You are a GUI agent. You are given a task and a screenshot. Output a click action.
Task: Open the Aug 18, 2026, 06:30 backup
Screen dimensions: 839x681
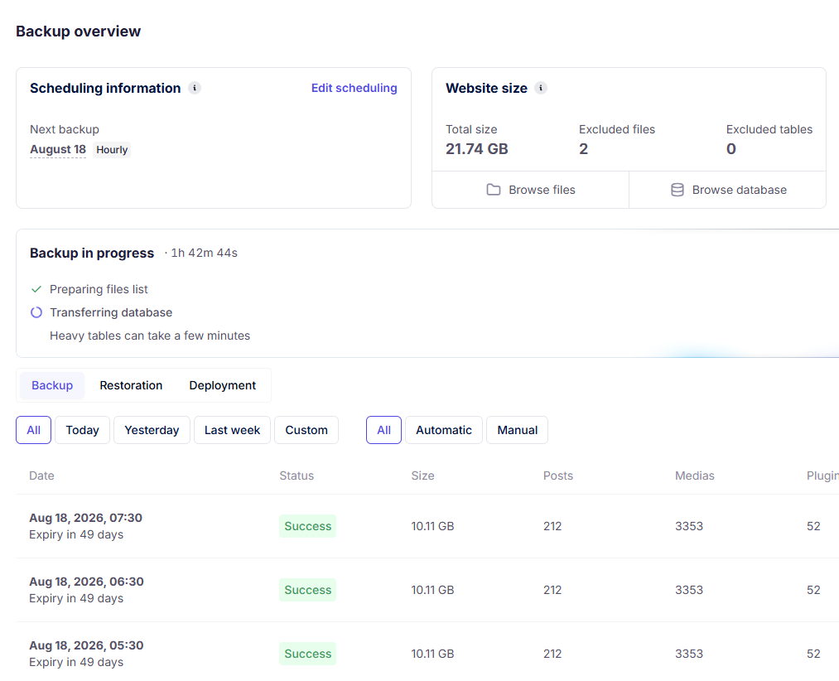click(x=86, y=582)
